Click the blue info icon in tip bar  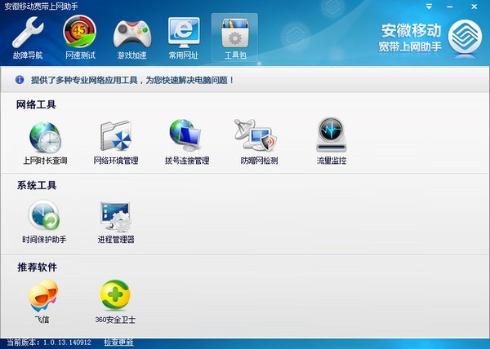pyautogui.click(x=20, y=80)
